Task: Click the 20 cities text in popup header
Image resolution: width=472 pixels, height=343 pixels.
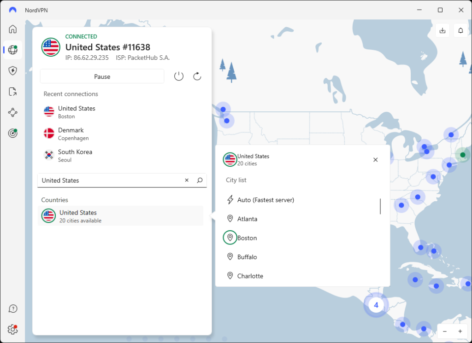Action: (247, 163)
